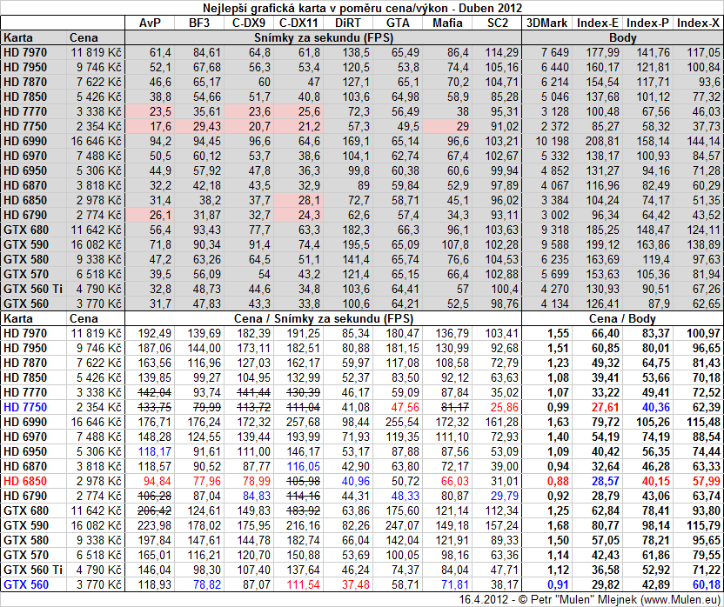Click the Index-P column header

[648, 23]
